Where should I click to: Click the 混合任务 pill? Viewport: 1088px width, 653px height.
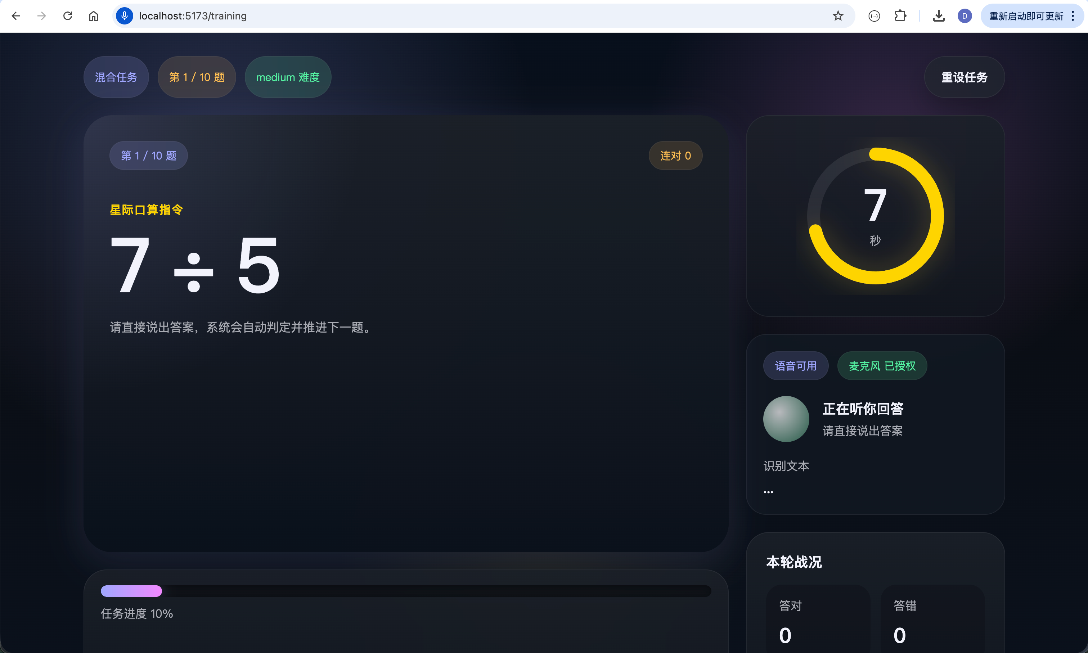116,77
